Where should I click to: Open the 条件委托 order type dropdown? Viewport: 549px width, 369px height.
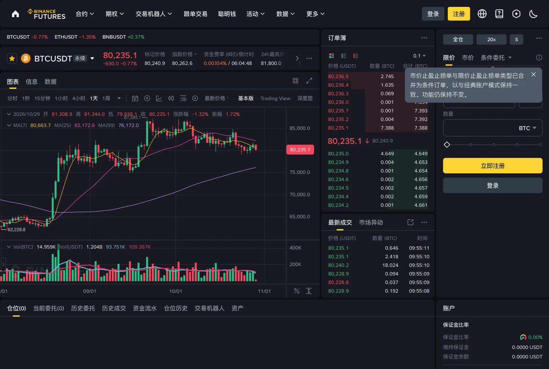point(496,57)
